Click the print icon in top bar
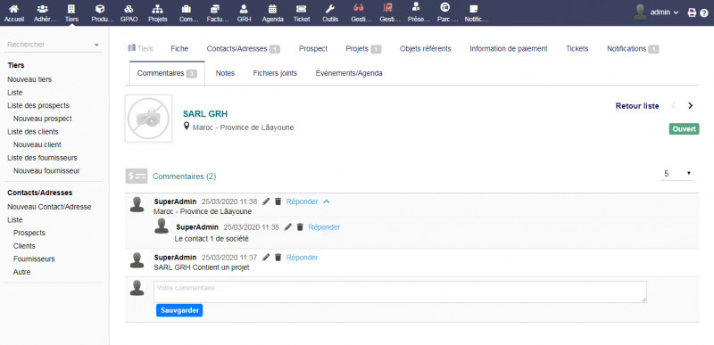 [x=692, y=12]
